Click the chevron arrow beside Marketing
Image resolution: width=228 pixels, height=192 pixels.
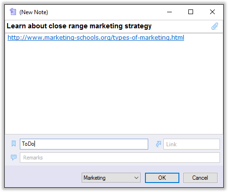coord(136,178)
